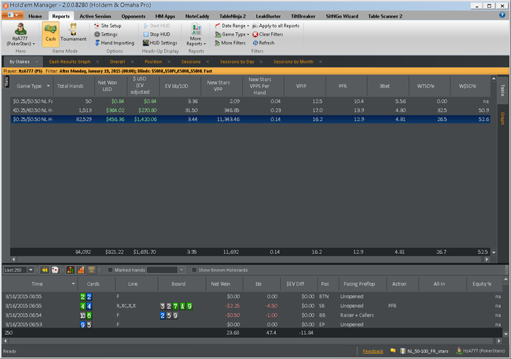
Task: Click the hands list horizontal scrollbar left arrow
Action: point(5,341)
